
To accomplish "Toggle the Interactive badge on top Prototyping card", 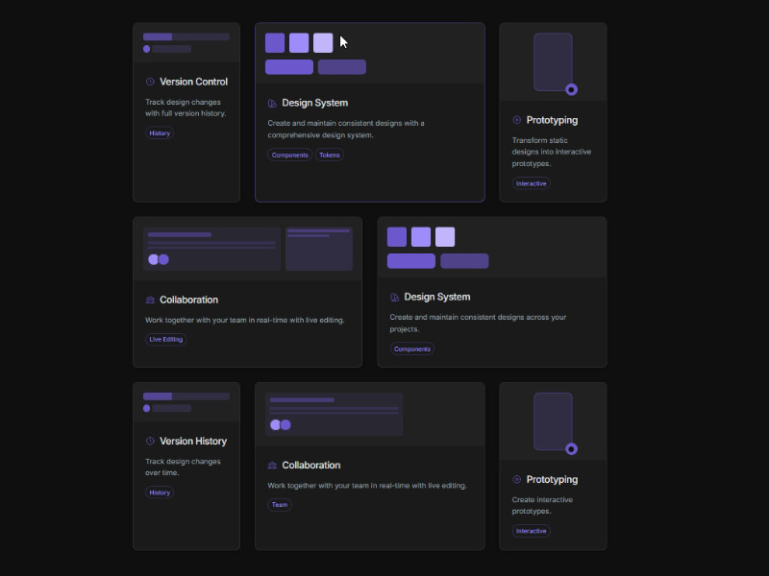I will (531, 182).
